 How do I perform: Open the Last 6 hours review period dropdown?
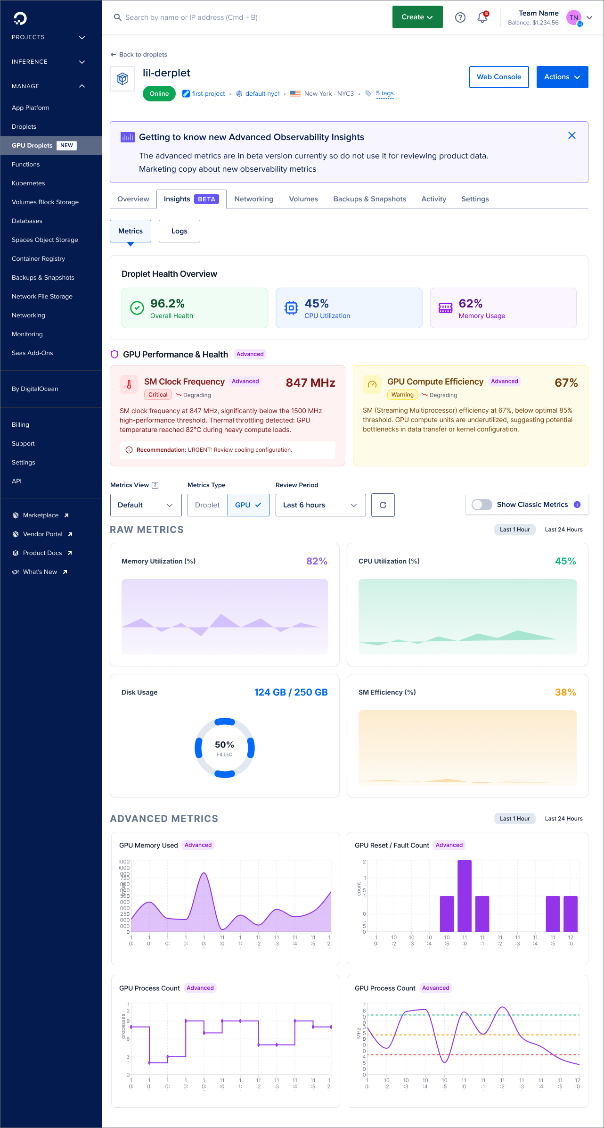pyautogui.click(x=320, y=505)
